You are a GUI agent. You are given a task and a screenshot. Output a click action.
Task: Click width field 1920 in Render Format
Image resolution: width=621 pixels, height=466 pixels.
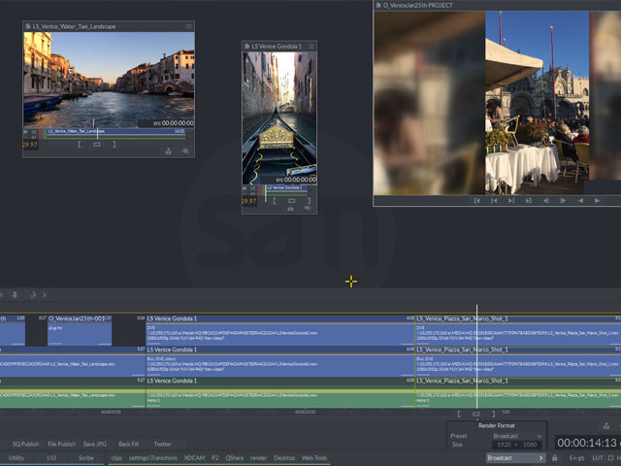click(x=504, y=445)
